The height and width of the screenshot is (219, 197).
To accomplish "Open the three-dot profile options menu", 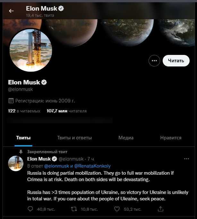I will [x=154, y=61].
